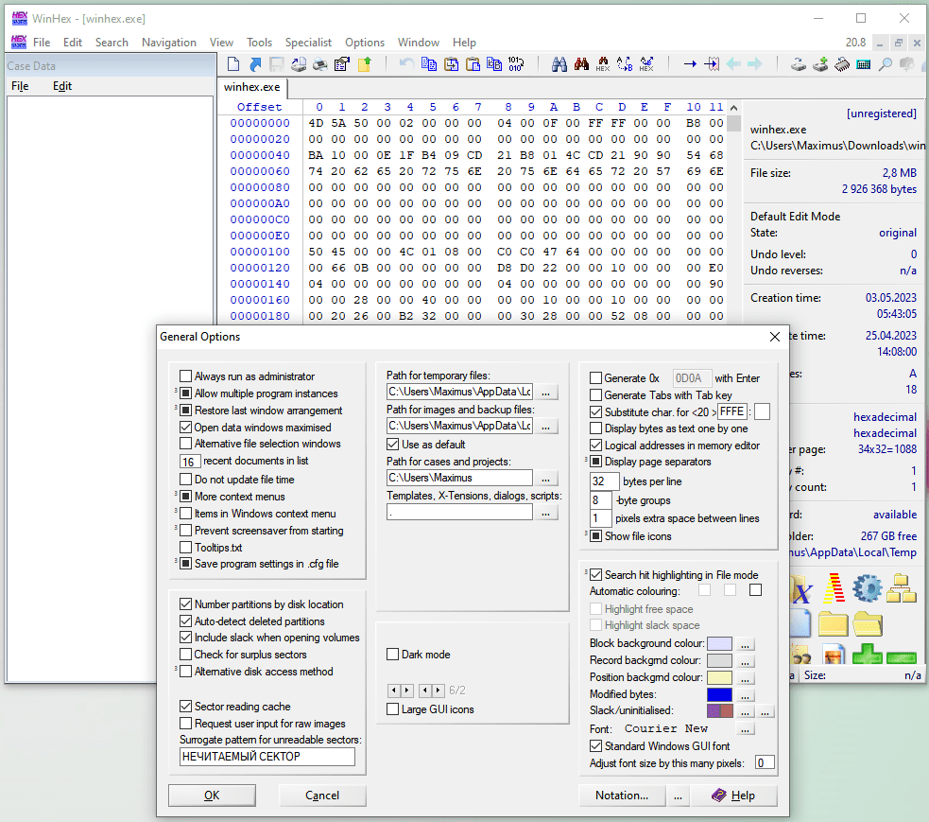The height and width of the screenshot is (822, 929).
Task: Open the Specialist menu
Action: pos(308,43)
